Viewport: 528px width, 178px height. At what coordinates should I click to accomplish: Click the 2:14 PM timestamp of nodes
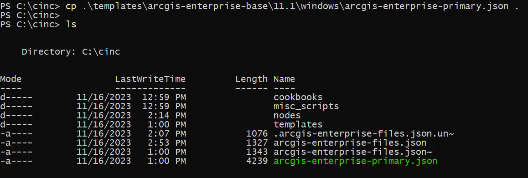point(167,116)
